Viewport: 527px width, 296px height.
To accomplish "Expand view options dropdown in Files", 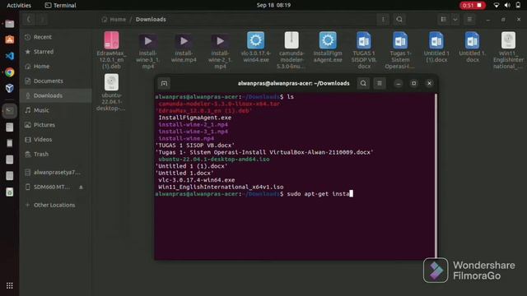I will (455, 20).
